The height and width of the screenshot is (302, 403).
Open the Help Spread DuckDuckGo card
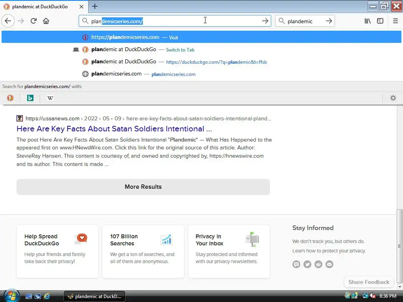[x=57, y=251]
